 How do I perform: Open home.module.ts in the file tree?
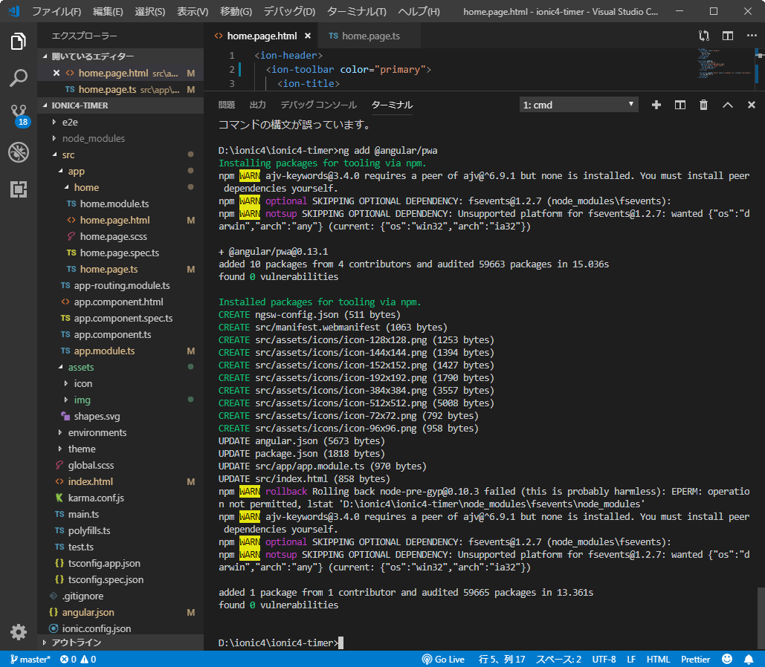click(x=114, y=204)
